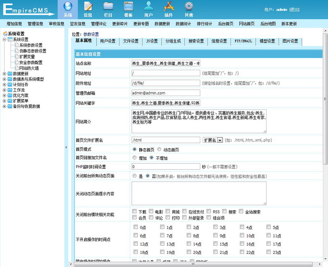The image size is (328, 267).
Task: Click the 站点名称 input field
Action: (x=166, y=63)
